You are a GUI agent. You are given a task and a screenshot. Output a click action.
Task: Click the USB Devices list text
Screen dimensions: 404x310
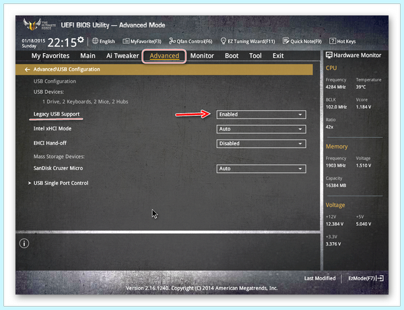tap(86, 102)
